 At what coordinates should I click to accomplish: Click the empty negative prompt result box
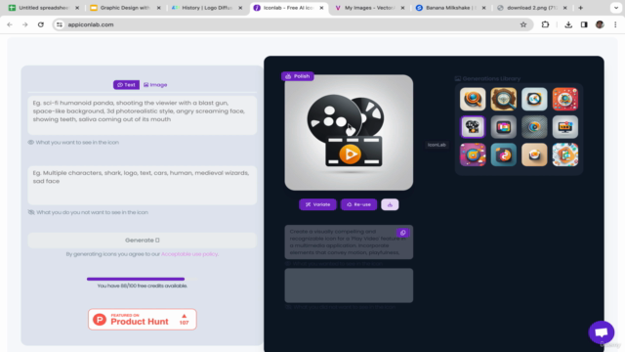[x=349, y=285]
